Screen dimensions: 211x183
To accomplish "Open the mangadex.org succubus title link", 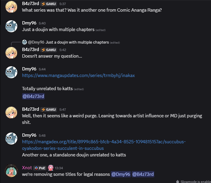I will [104, 145].
